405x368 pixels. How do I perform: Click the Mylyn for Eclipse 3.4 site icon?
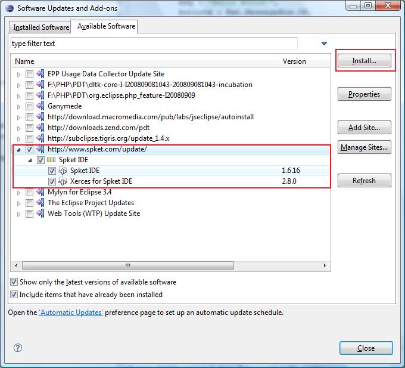40,192
